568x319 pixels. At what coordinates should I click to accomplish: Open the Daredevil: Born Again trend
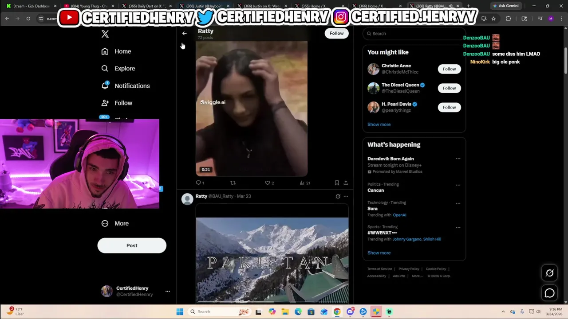(390, 159)
